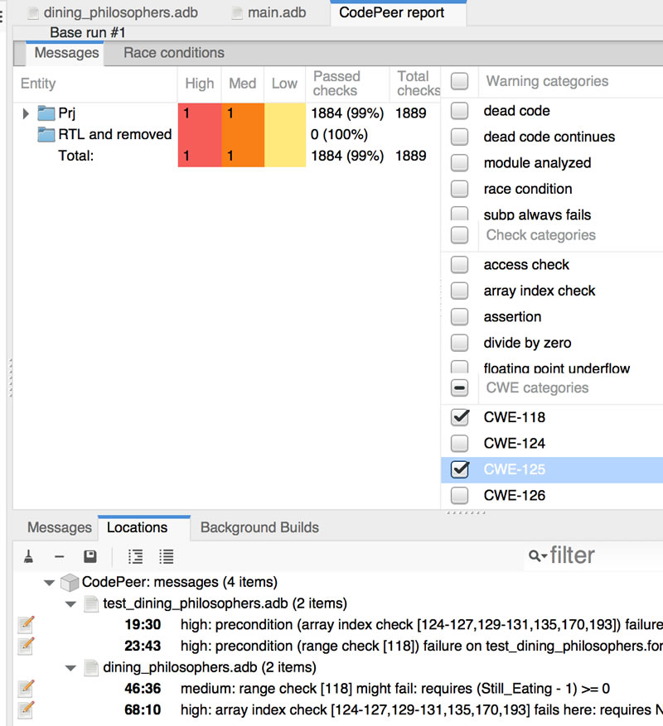663x726 pixels.
Task: Click the CWE-125 category label
Action: [514, 469]
